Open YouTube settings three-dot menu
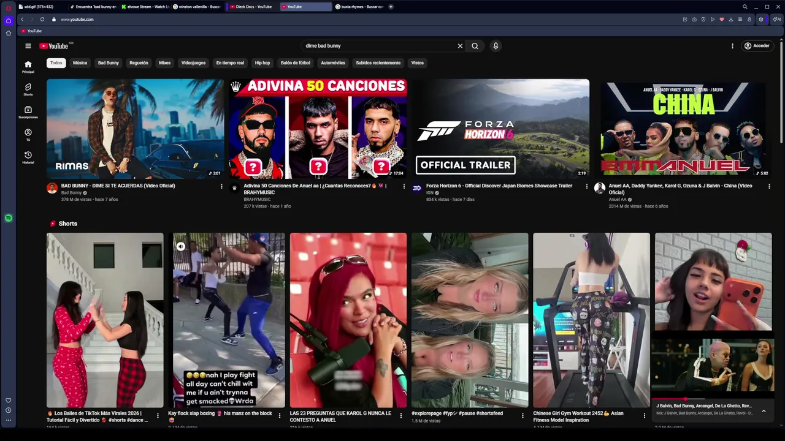 point(732,46)
